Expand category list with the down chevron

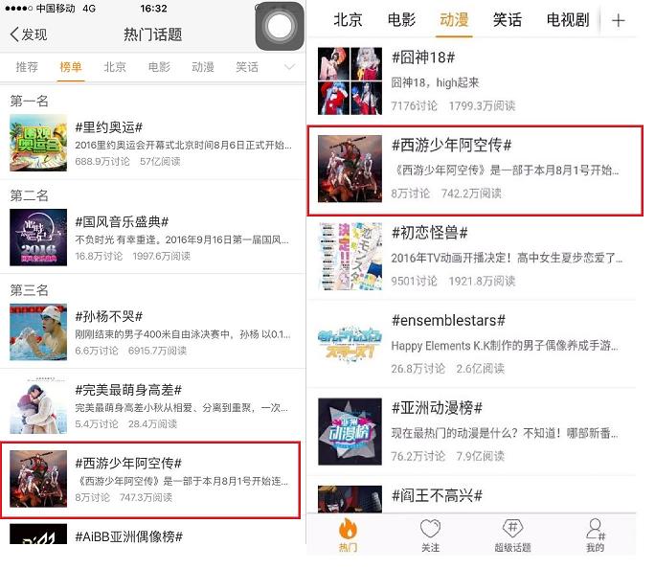tap(289, 67)
